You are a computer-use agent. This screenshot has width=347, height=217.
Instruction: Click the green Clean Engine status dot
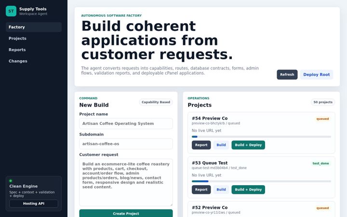11,181
